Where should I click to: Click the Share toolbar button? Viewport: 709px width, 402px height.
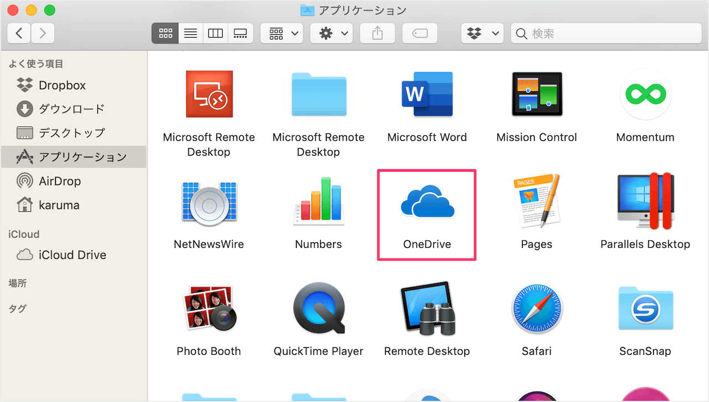[x=377, y=33]
